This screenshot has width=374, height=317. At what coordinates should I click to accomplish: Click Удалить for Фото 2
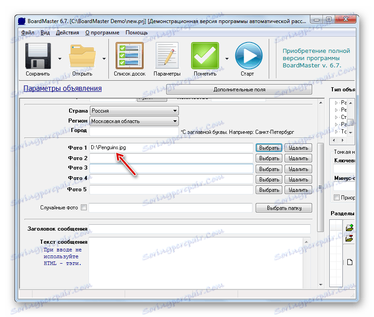pyautogui.click(x=298, y=158)
